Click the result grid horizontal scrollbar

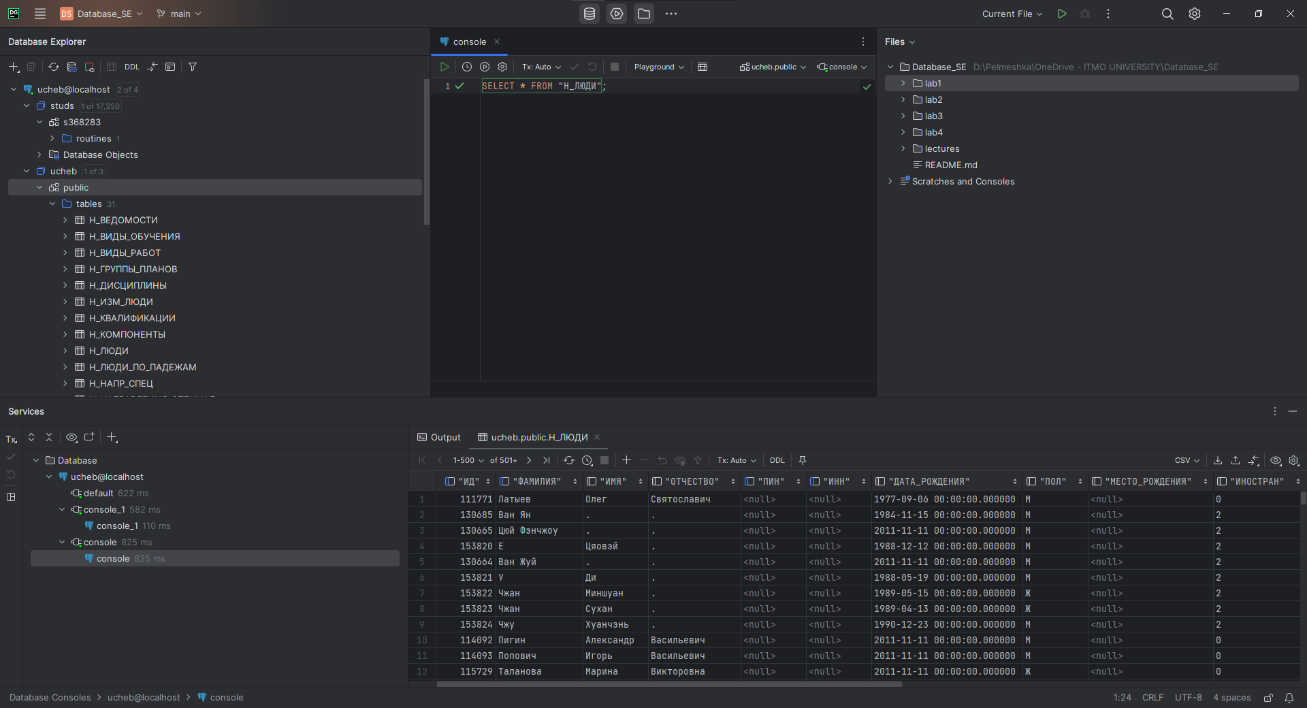[669, 683]
